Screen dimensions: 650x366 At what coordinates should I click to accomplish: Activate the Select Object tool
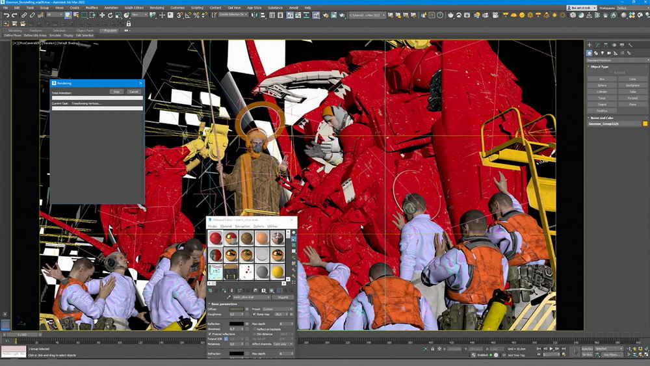[68, 15]
